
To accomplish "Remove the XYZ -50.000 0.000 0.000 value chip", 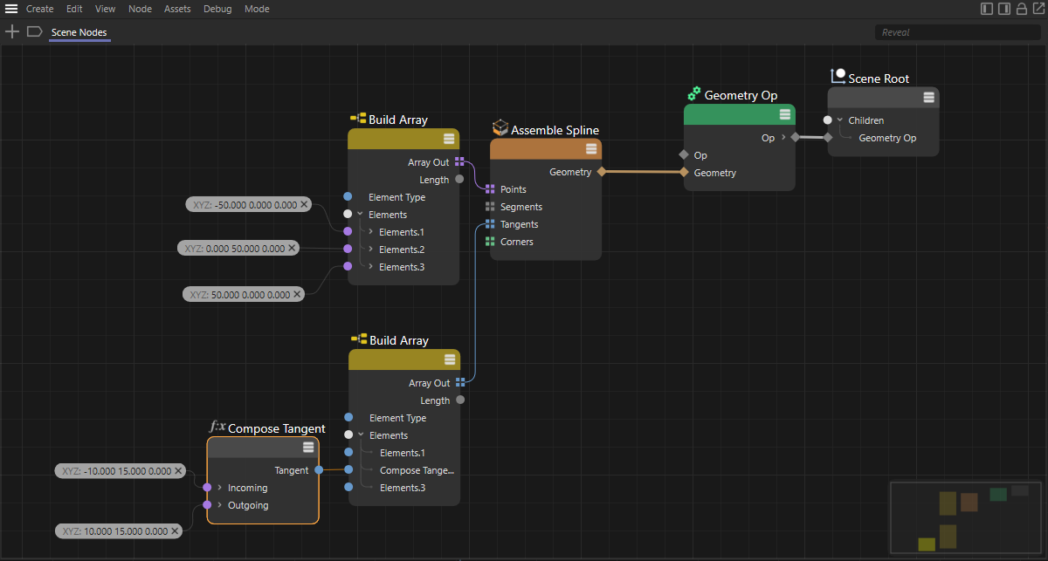I will 304,204.
